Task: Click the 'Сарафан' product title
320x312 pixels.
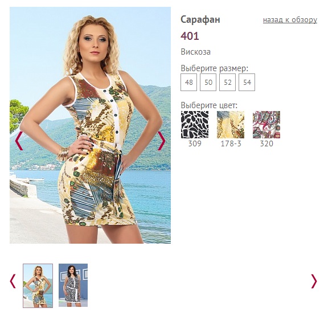Action: pos(200,20)
